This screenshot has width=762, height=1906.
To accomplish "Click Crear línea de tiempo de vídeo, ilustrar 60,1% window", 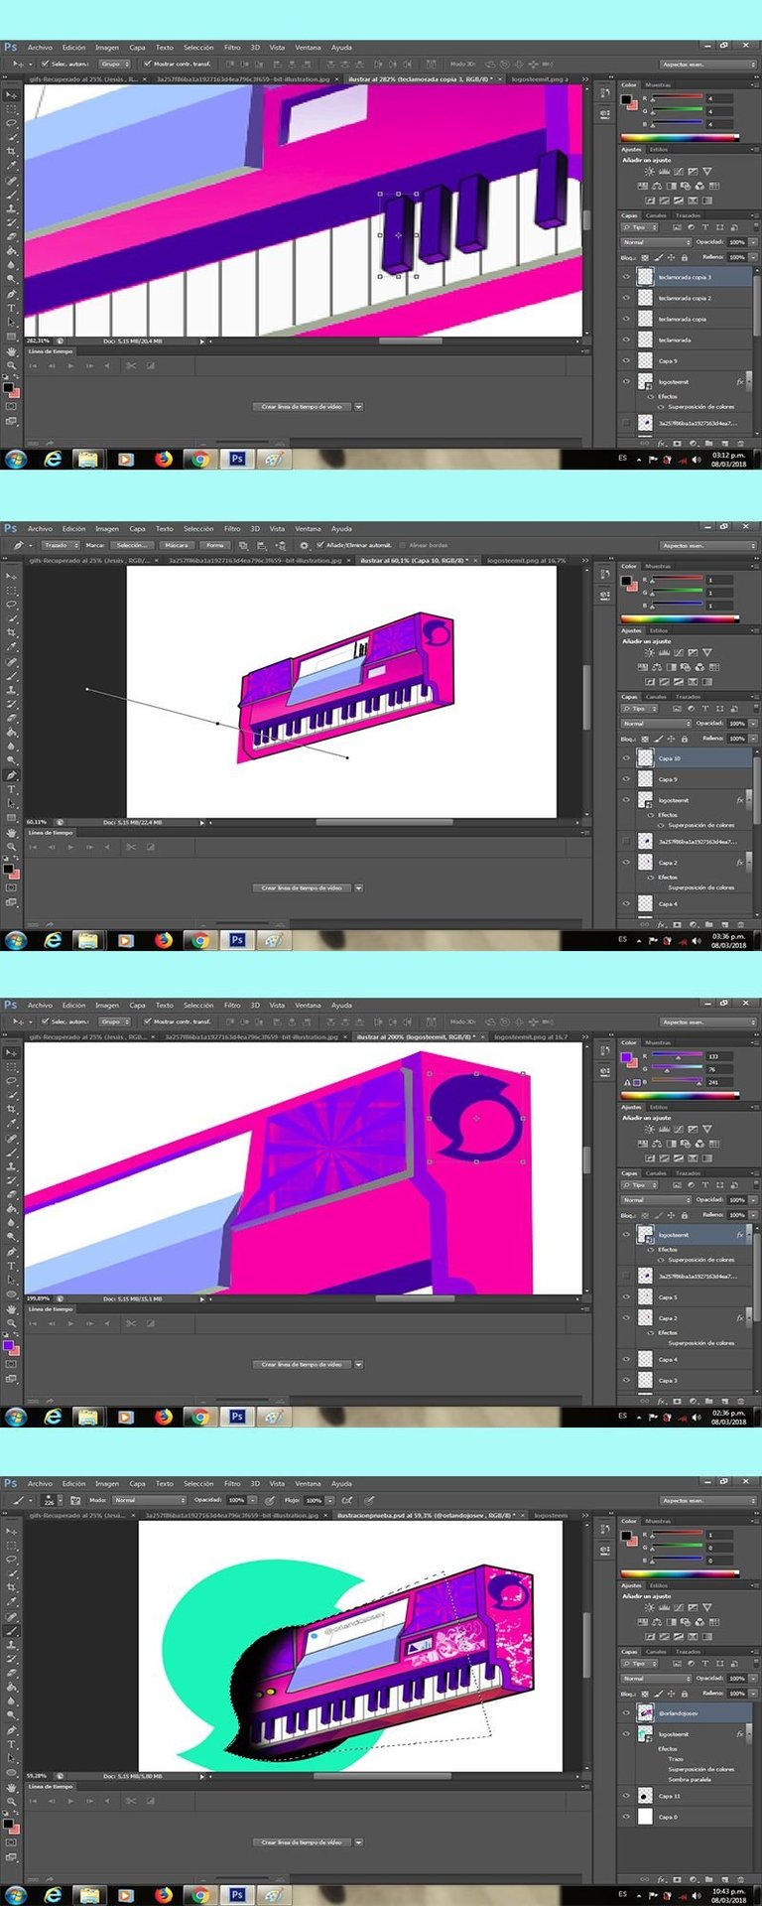I will coord(302,887).
